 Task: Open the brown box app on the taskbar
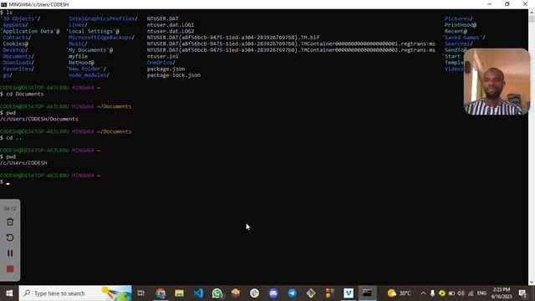[x=236, y=293]
